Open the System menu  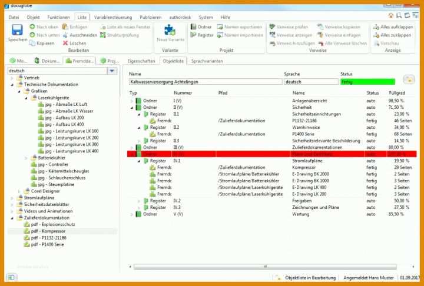[206, 17]
